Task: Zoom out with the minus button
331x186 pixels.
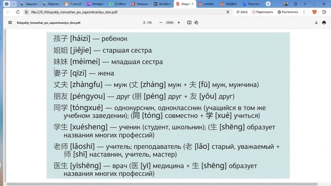Action: coord(161,23)
